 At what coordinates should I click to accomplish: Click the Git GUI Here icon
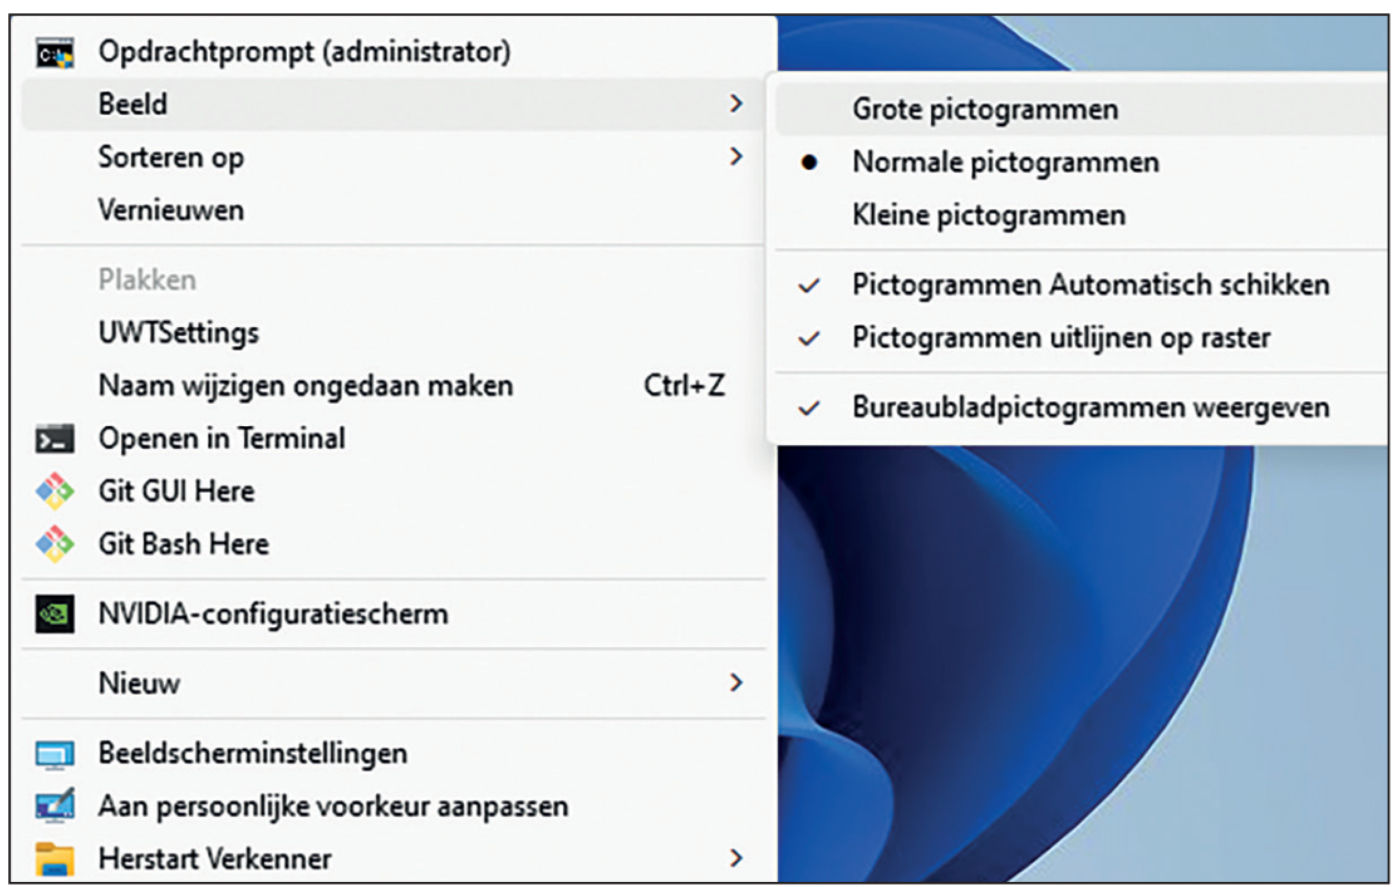coord(55,491)
